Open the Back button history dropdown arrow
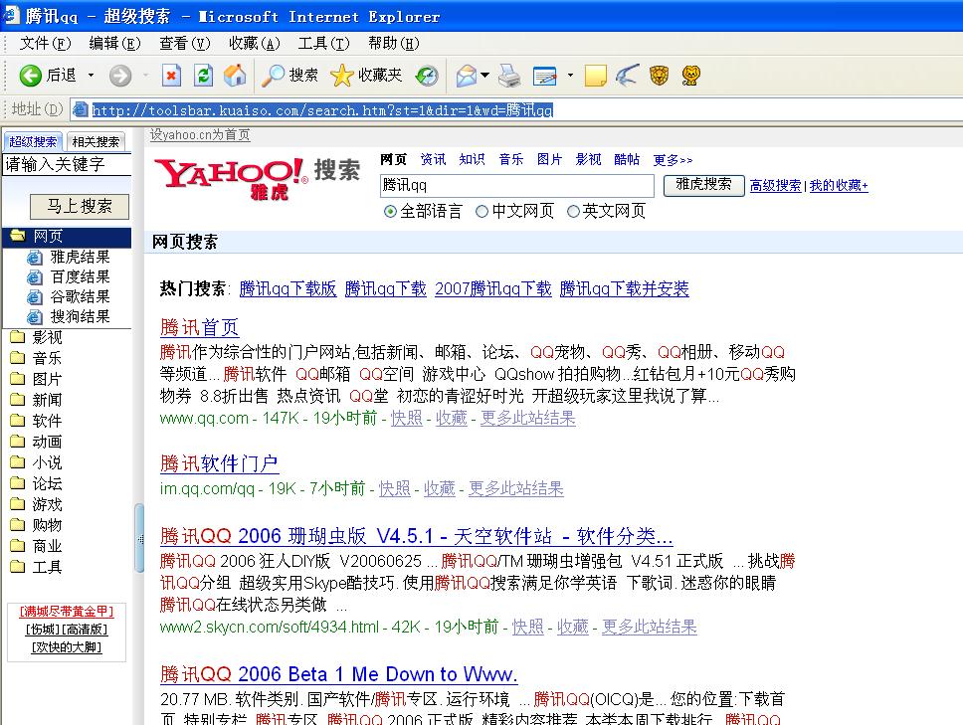The width and height of the screenshot is (963, 725). pyautogui.click(x=91, y=76)
